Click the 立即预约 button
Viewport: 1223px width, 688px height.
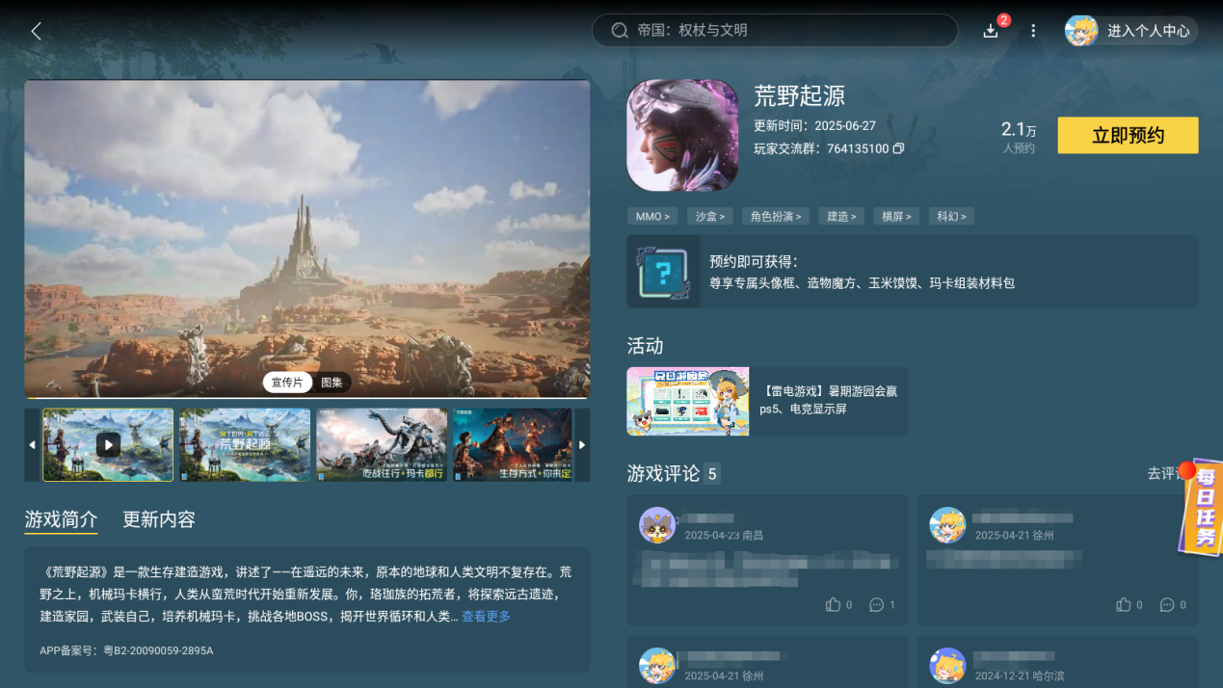[1128, 136]
